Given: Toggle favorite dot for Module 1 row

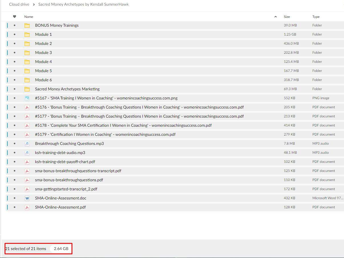Looking at the screenshot, I should (x=15, y=34).
